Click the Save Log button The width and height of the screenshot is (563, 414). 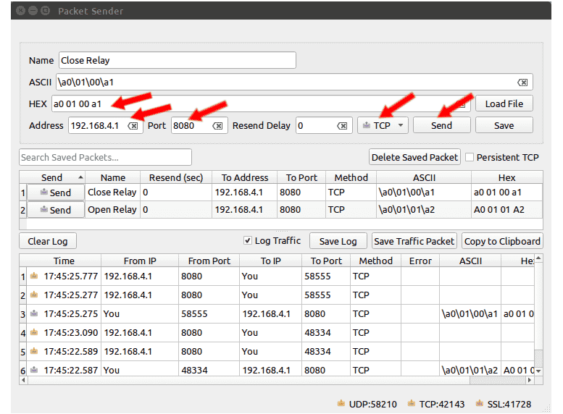pos(338,241)
